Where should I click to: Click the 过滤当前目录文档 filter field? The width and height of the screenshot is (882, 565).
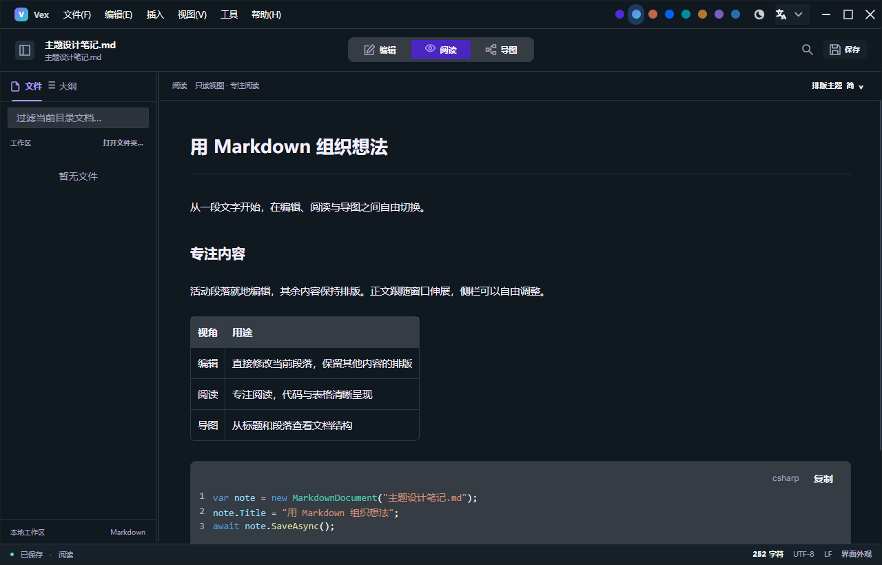pos(78,118)
